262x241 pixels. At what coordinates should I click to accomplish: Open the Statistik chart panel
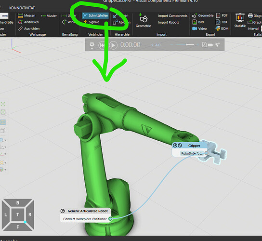click(x=240, y=20)
